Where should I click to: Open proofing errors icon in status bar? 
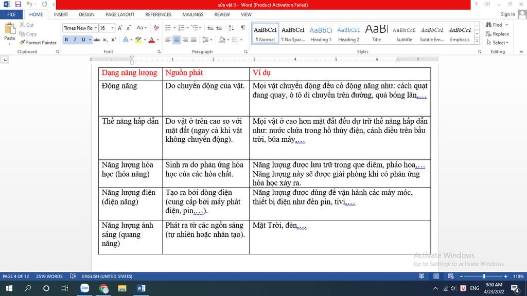point(73,276)
